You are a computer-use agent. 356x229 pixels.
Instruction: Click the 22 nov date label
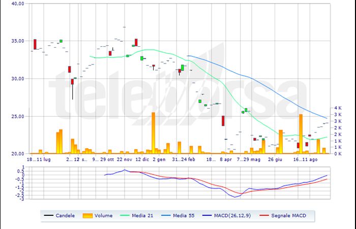(x=125, y=159)
